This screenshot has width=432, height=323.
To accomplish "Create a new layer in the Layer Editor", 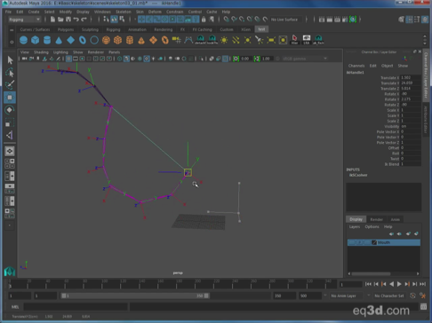I will coord(408,233).
